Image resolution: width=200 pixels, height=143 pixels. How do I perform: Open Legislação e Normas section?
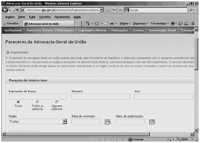[x=92, y=30]
